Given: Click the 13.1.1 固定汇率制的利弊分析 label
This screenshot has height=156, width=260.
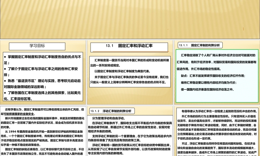Looking at the screenshot, I should tap(200, 45).
